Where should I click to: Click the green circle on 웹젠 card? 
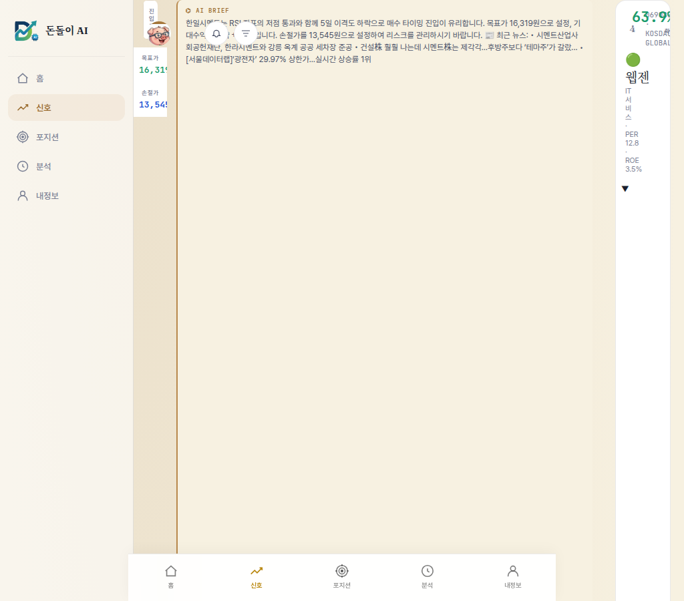click(633, 59)
